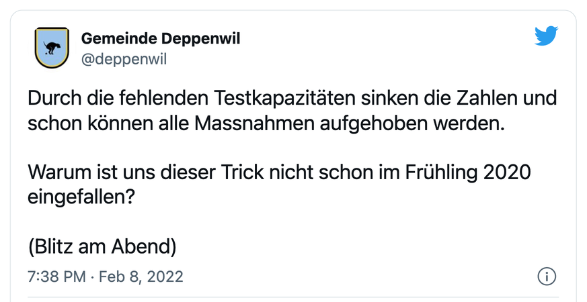The width and height of the screenshot is (587, 302).
Task: Open the 7:38 PM timestamp link
Action: 55,276
